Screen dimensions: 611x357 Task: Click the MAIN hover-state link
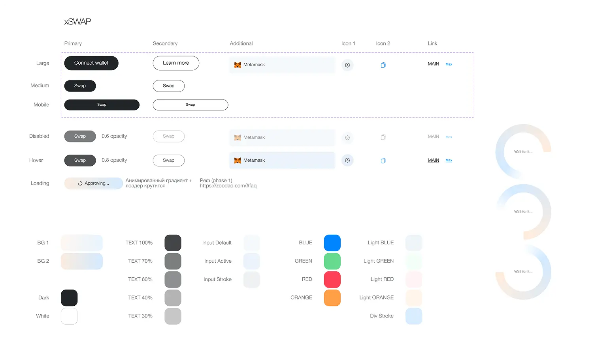pos(433,160)
